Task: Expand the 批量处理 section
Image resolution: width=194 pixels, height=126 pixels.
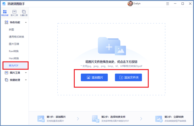Action: point(26,80)
